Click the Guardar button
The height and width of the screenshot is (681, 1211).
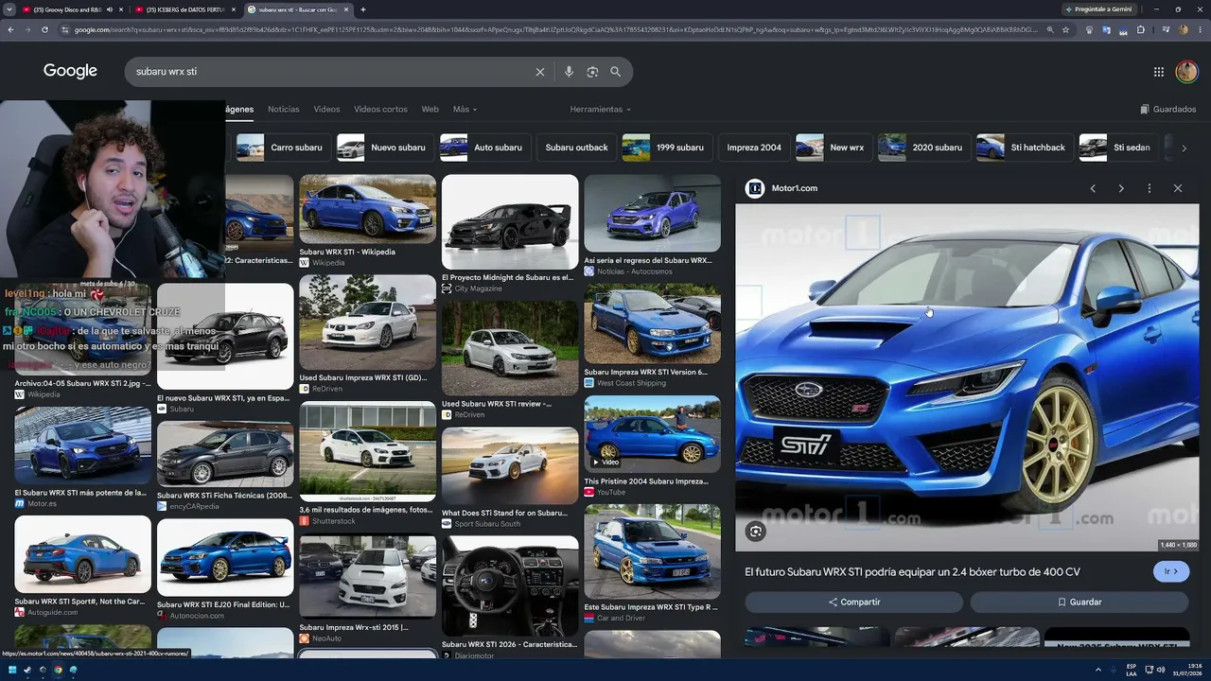click(1079, 602)
